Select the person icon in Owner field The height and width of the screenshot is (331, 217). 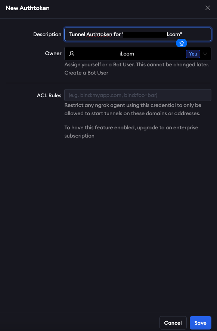pos(71,54)
